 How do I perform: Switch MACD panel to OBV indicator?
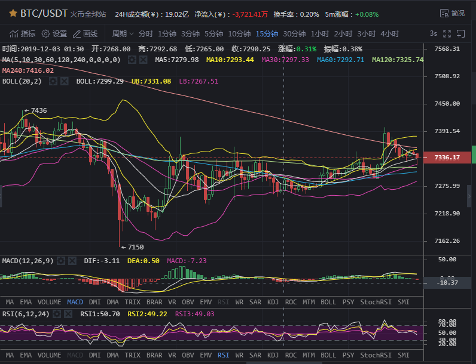point(188,302)
